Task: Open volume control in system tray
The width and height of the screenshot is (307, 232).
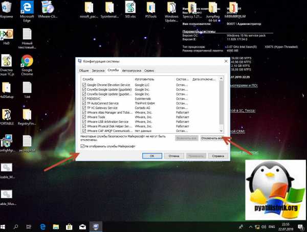Action: 264,227
